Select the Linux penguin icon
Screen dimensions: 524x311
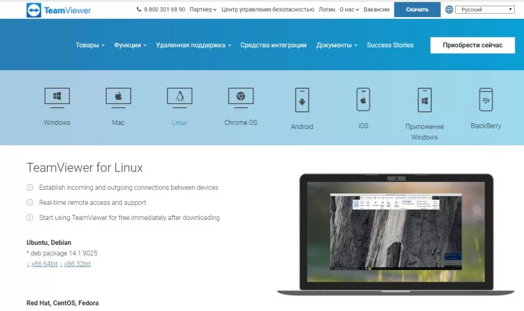[x=179, y=98]
